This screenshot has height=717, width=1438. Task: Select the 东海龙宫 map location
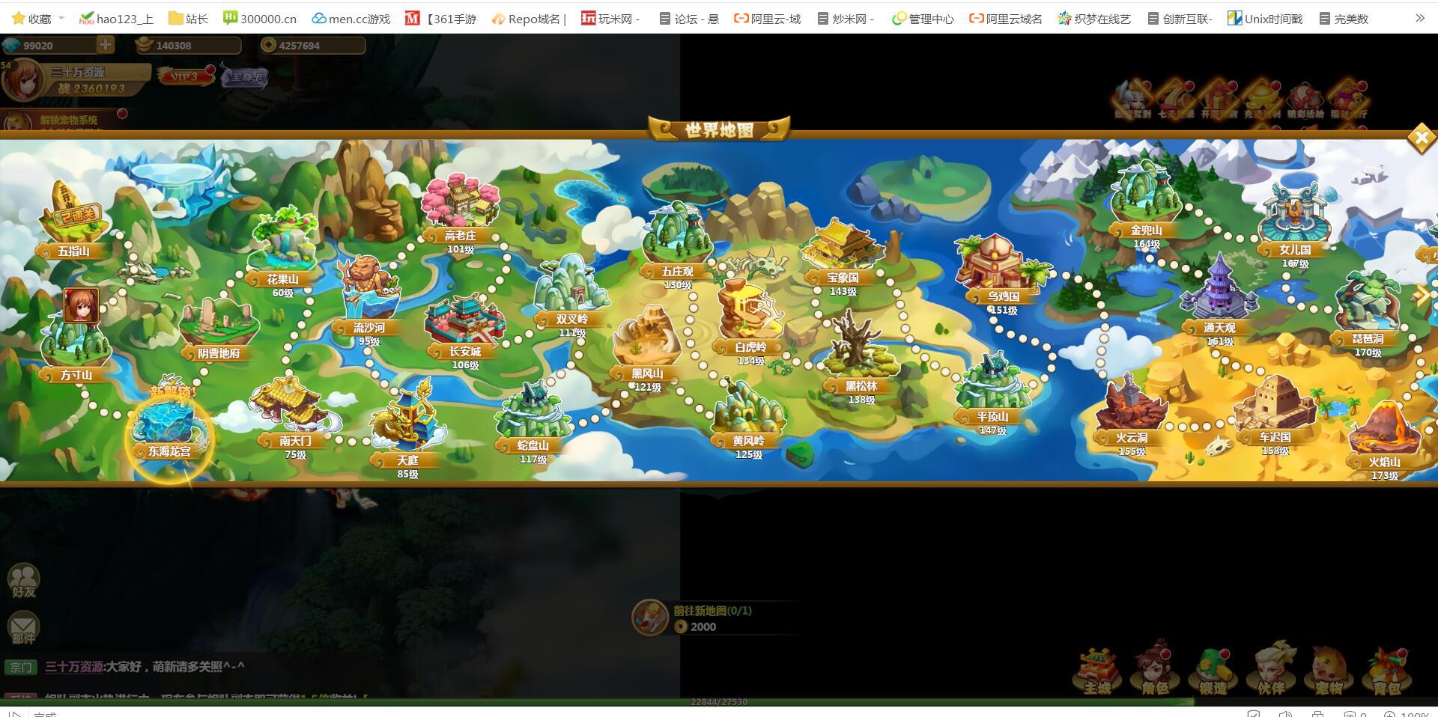click(x=169, y=430)
